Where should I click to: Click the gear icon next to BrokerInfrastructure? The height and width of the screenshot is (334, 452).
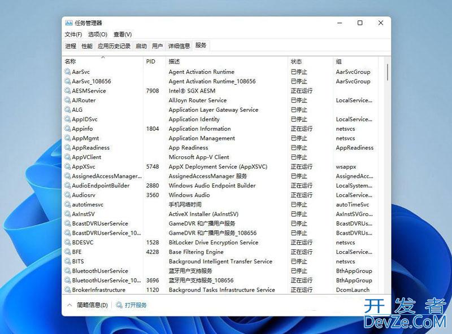coord(67,289)
